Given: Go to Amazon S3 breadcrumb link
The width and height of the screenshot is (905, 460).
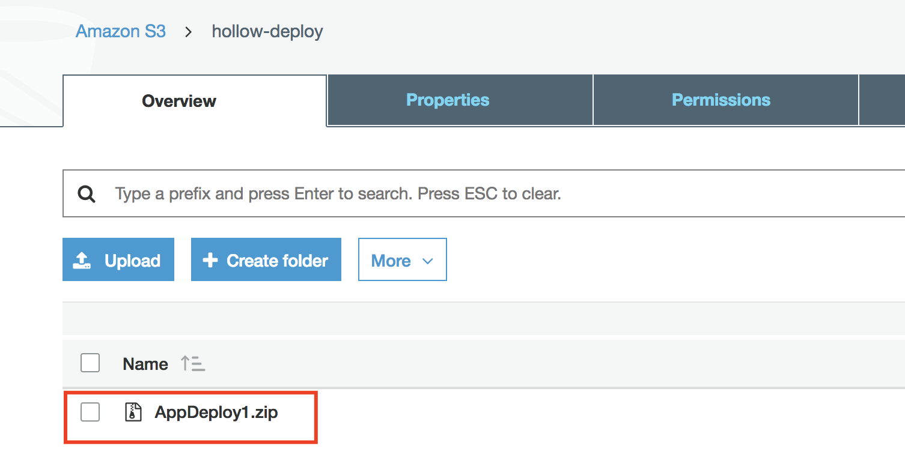Looking at the screenshot, I should coord(121,31).
